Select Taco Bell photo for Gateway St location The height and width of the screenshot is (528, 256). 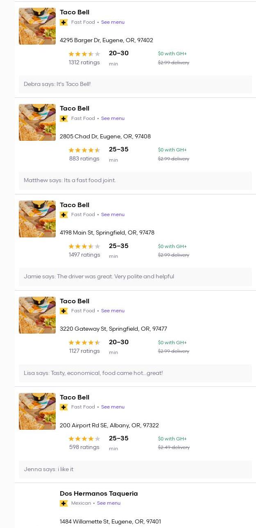point(37,315)
